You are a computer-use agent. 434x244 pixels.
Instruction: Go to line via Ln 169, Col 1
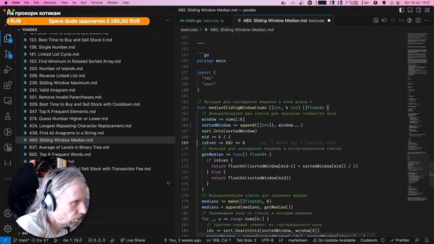click(218, 240)
